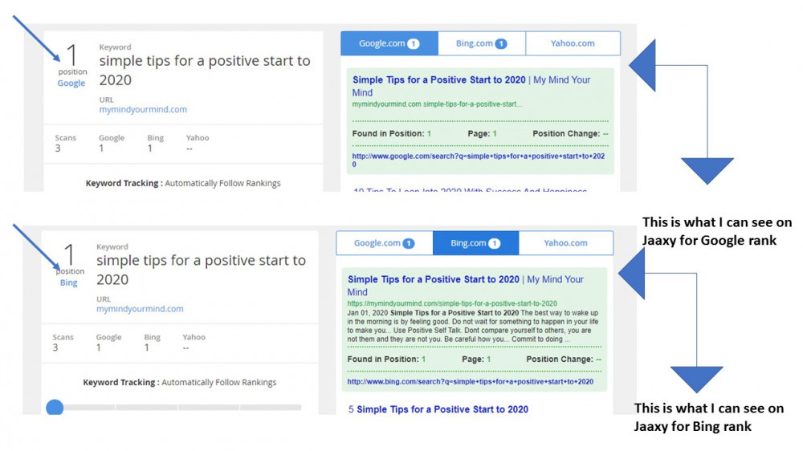This screenshot has width=803, height=451.
Task: Click 'Page: 1' in Google panel
Action: point(483,133)
